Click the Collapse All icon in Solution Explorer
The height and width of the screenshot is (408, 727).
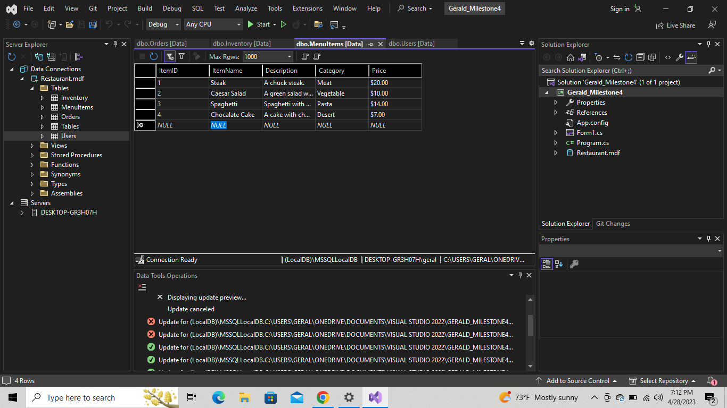(x=640, y=57)
